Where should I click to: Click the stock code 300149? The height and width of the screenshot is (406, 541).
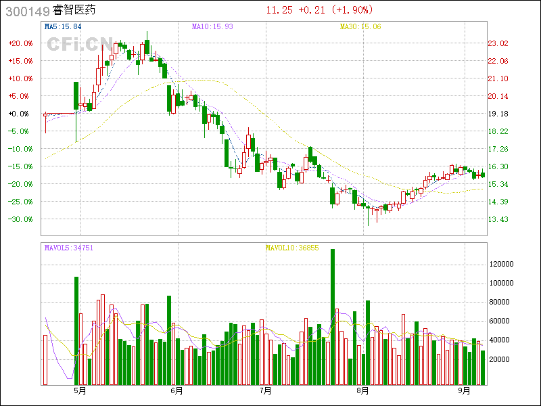click(x=25, y=11)
